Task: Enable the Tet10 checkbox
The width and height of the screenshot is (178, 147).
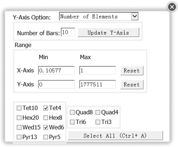Action: pos(19,108)
